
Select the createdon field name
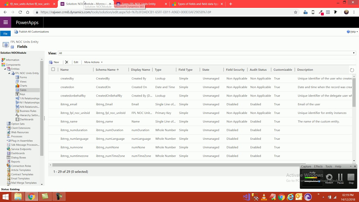click(x=67, y=87)
